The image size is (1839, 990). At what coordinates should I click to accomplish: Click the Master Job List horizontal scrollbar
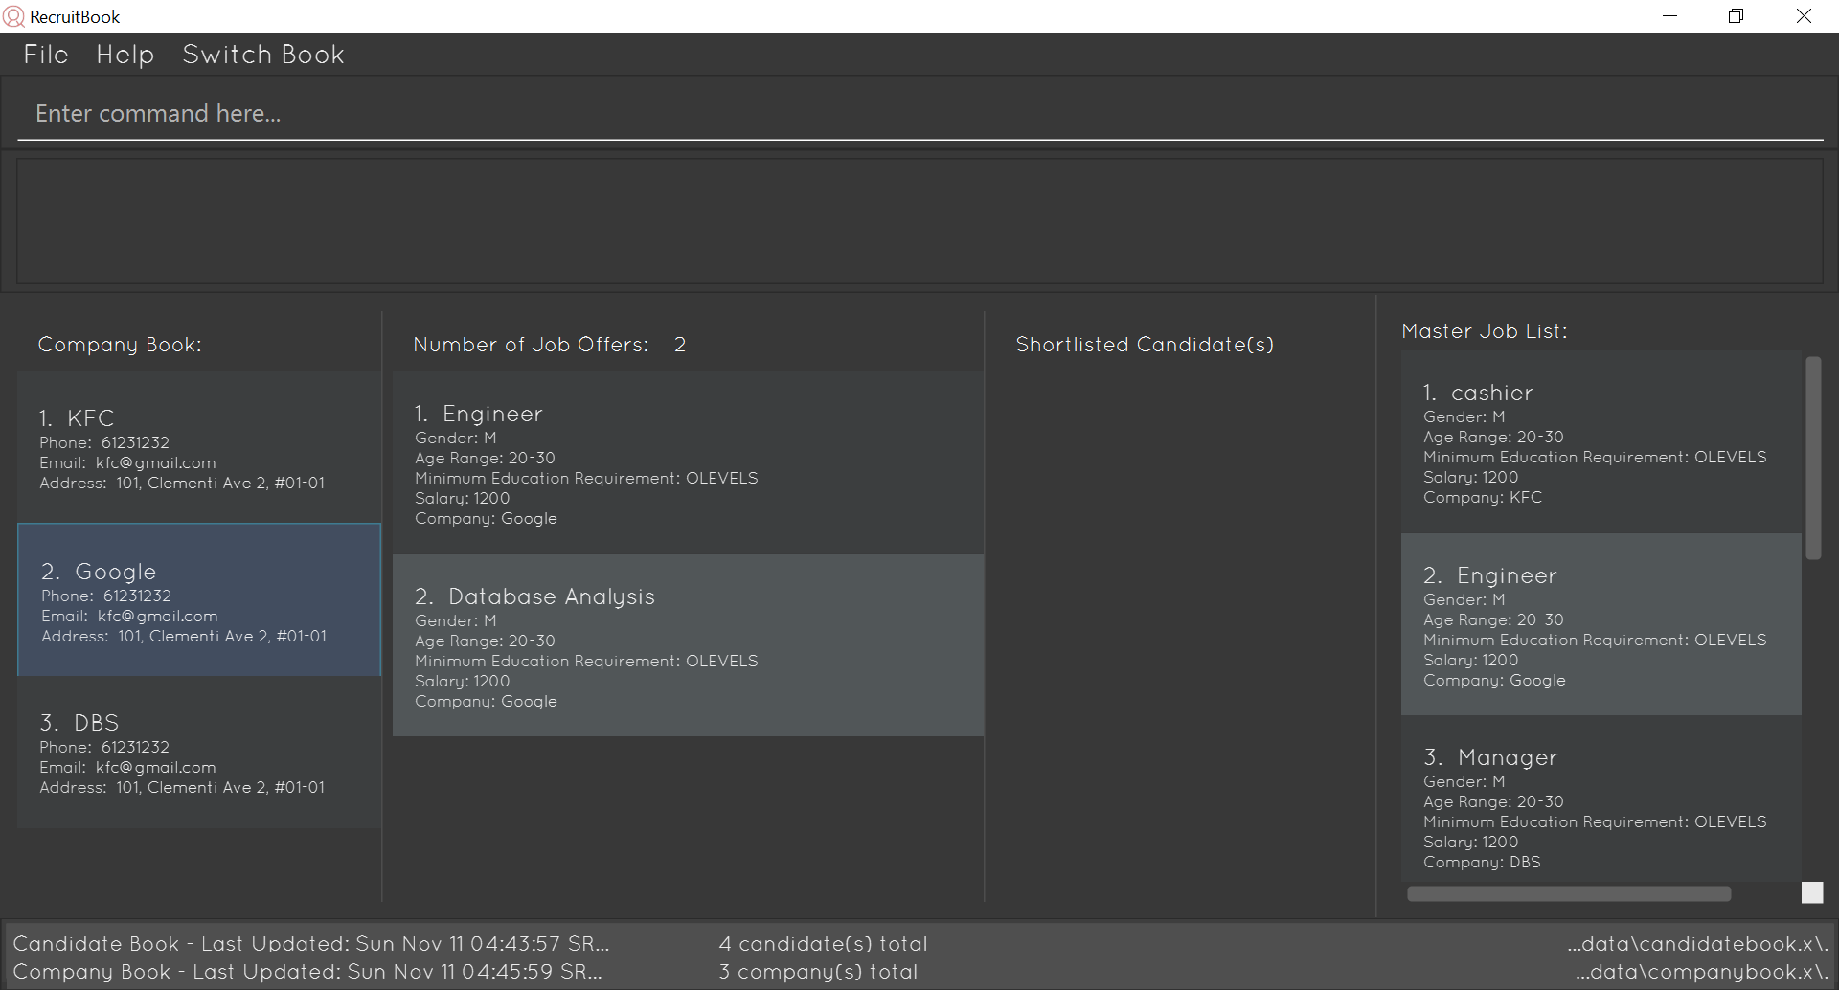click(x=1569, y=893)
